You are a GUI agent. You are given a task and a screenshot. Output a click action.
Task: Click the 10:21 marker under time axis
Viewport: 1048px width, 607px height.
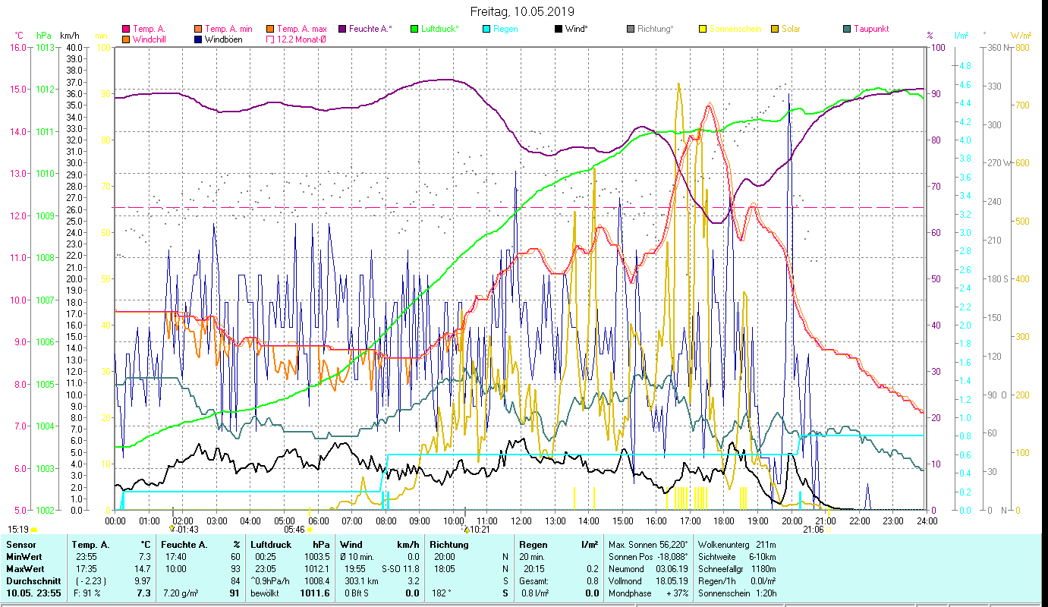pos(478,530)
